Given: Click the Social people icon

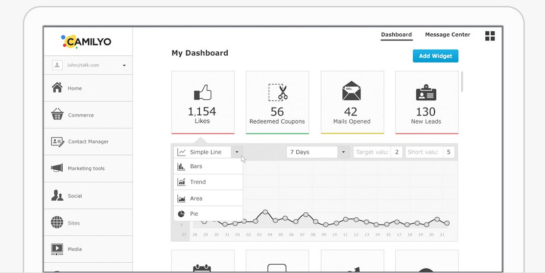Looking at the screenshot, I should (x=57, y=195).
